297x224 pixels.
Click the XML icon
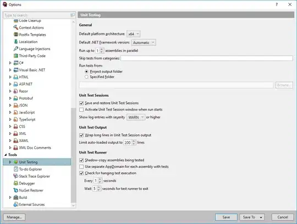[x=16, y=134]
